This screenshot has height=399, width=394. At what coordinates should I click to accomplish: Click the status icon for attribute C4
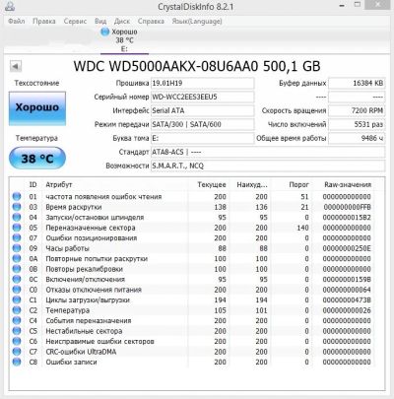pyautogui.click(x=17, y=320)
